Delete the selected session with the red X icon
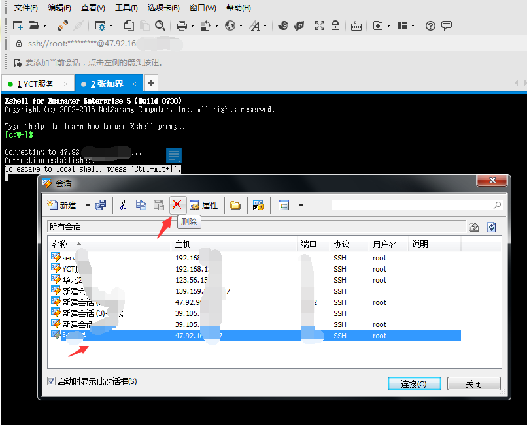Viewport: 527px width, 425px height. click(177, 205)
